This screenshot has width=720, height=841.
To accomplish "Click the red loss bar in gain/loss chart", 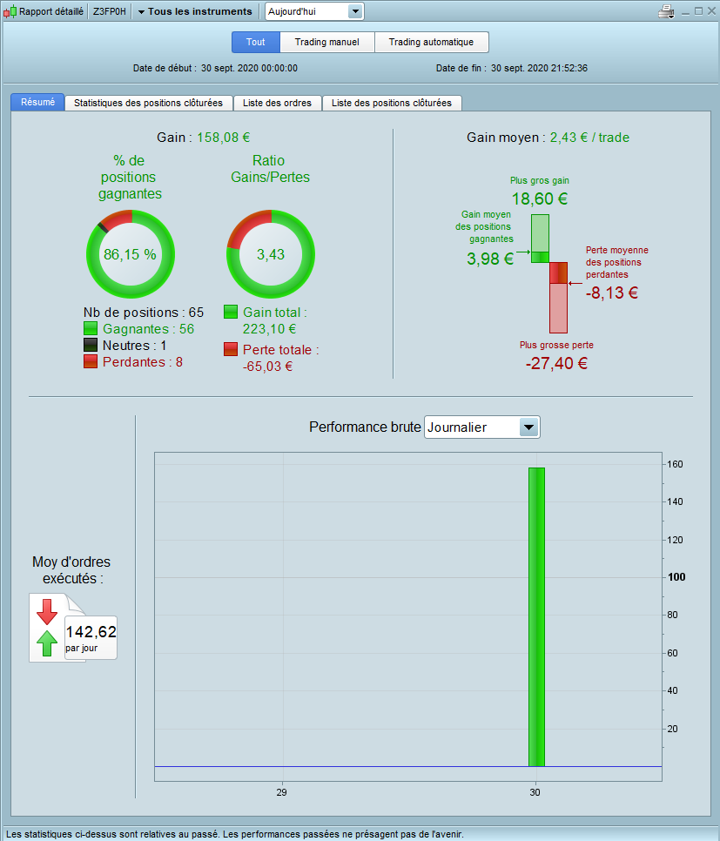I will pos(559,298).
